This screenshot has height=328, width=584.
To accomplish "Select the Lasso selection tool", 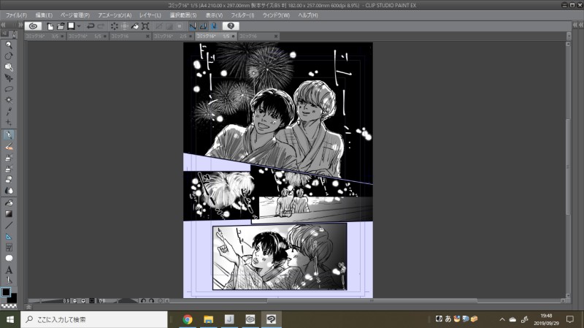I will (9, 89).
